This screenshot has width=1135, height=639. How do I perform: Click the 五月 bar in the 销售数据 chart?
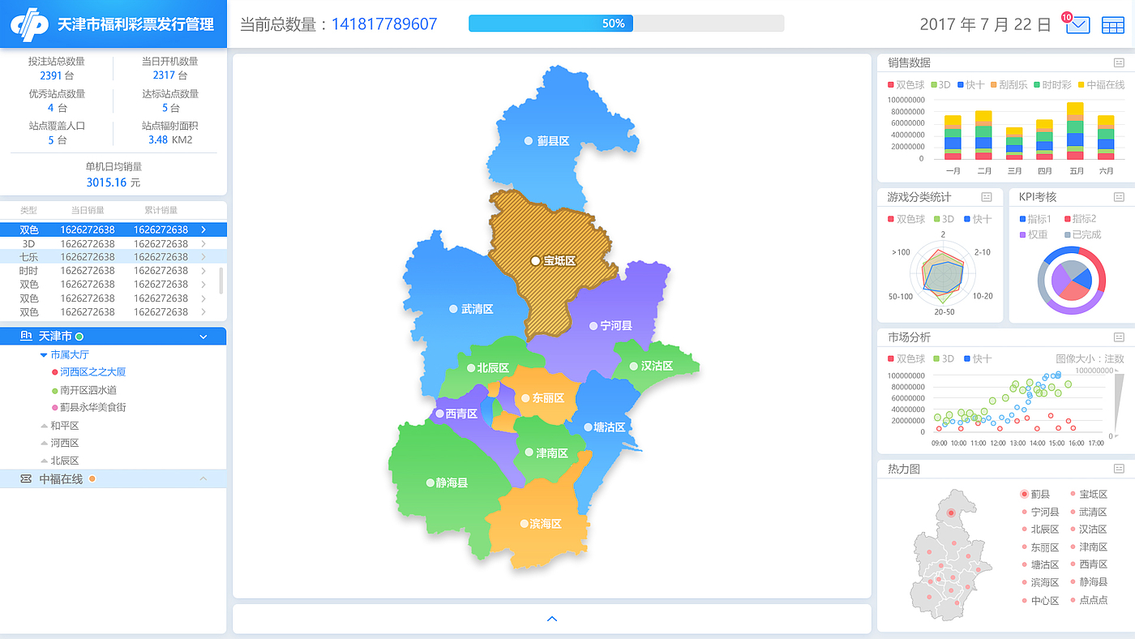[x=1075, y=131]
